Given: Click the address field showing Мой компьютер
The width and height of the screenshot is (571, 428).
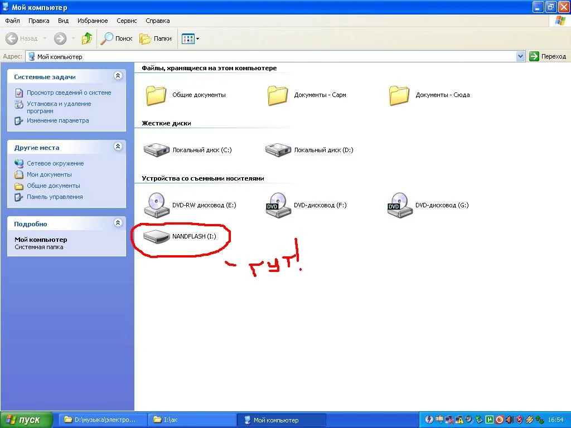Looking at the screenshot, I should tap(271, 56).
